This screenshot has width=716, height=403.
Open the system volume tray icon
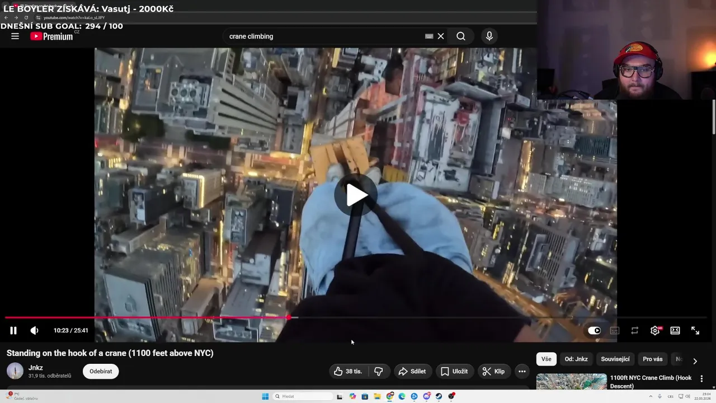coord(687,396)
